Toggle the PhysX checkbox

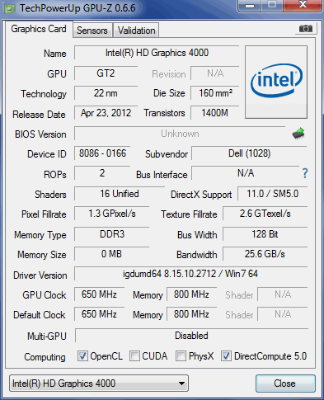pos(181,355)
